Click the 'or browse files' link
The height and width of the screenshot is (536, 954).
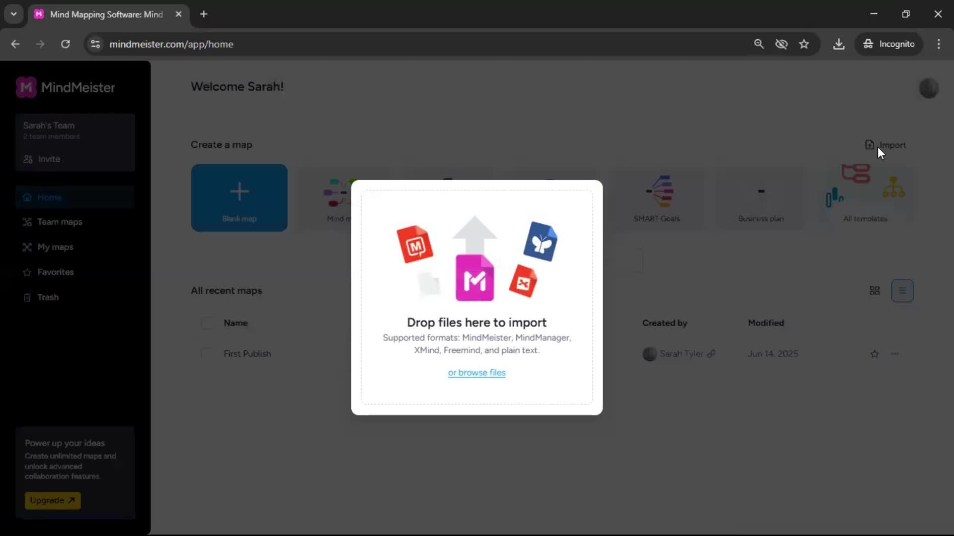point(477,373)
